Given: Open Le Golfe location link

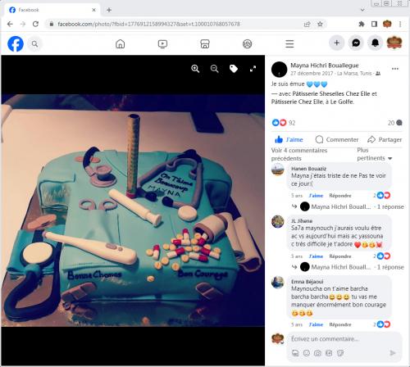Looking at the screenshot, I should pos(342,102).
